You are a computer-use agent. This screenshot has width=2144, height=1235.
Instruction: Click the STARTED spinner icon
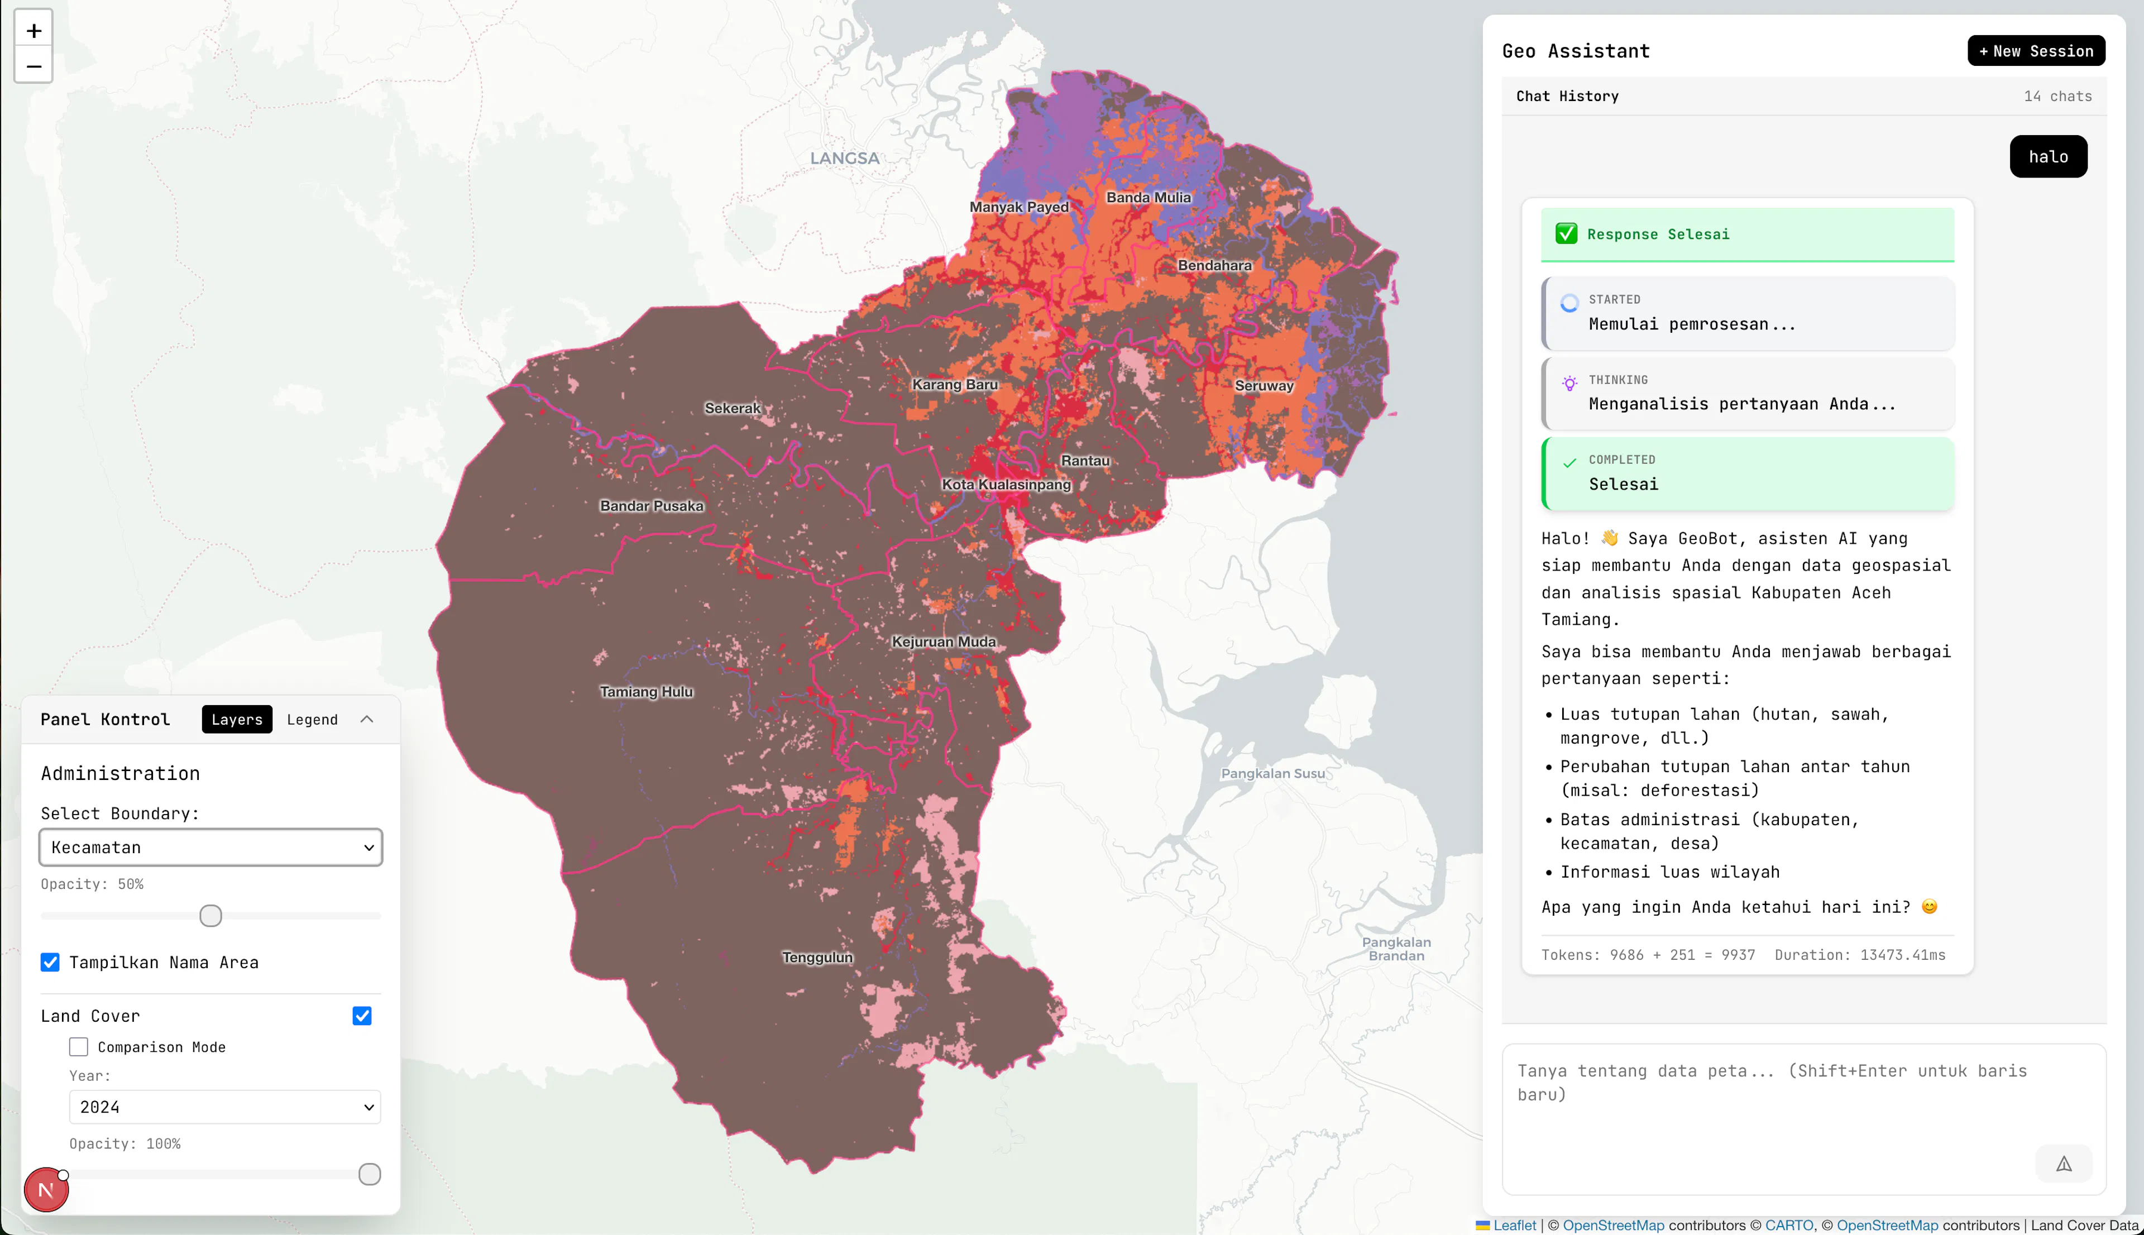(x=1569, y=303)
